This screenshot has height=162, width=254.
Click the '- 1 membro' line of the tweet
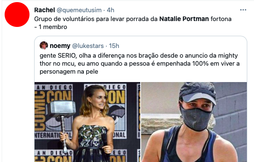[51, 27]
